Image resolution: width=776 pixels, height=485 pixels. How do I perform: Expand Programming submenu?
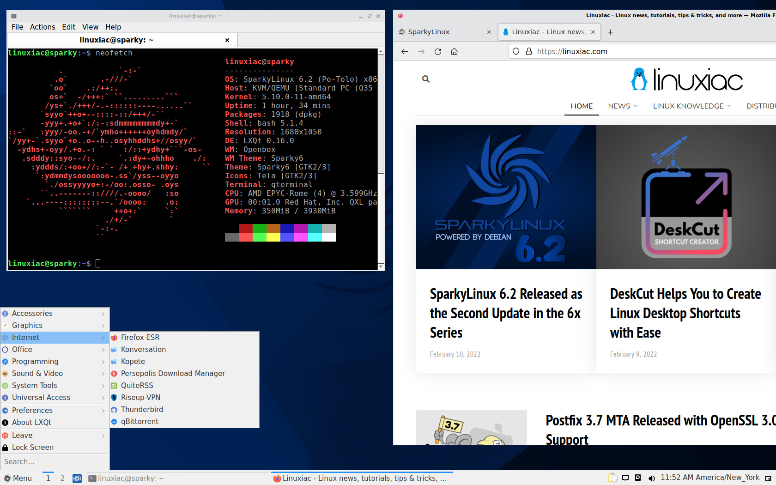click(55, 362)
